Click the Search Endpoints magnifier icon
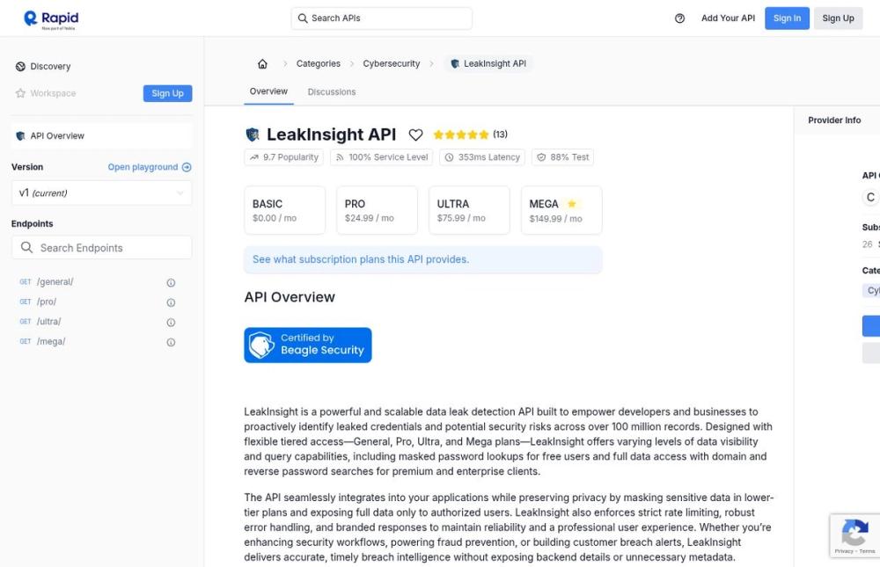880x567 pixels. 26,247
